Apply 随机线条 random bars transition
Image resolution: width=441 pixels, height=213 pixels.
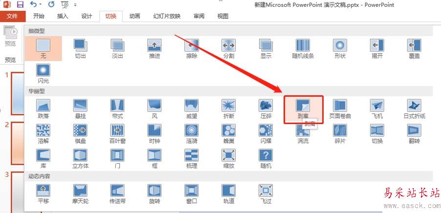(303, 48)
